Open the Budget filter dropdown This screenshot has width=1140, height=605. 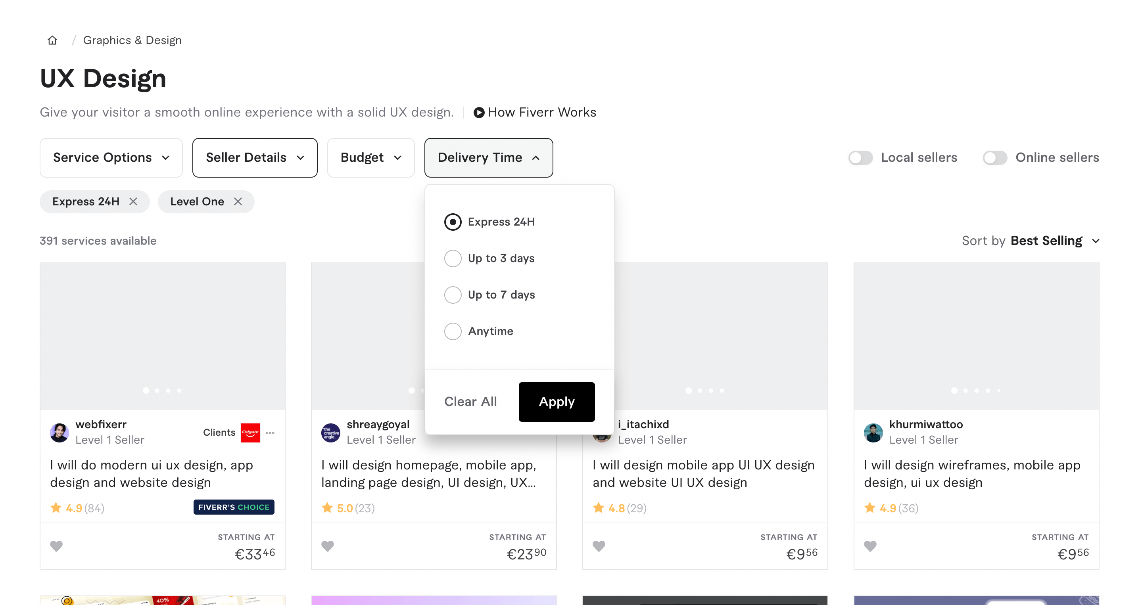371,158
